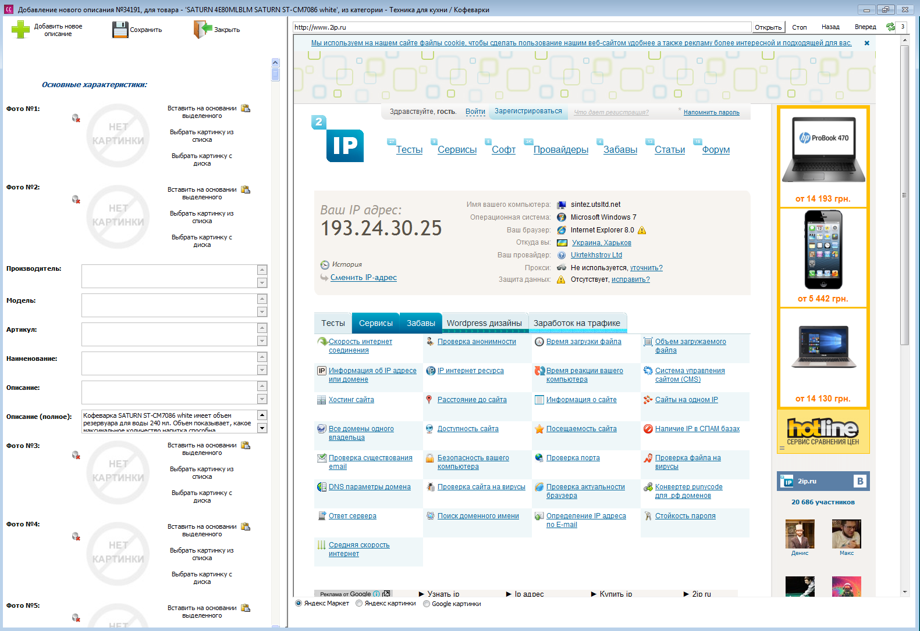Click the down arrow of Описание (полное) field
This screenshot has width=920, height=631.
pos(262,428)
